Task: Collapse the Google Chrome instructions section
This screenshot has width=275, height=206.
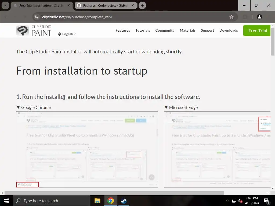Action: [x=34, y=107]
